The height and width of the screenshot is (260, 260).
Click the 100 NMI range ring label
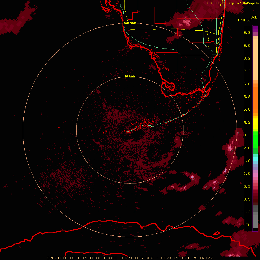pos(130,23)
